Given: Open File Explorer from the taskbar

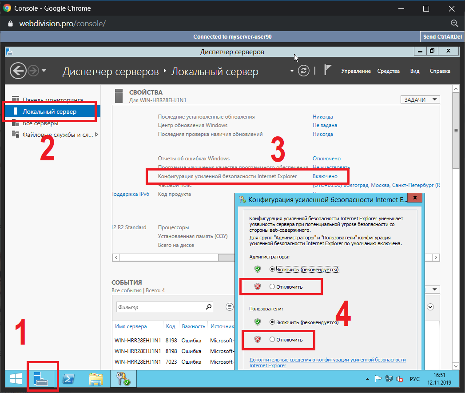Looking at the screenshot, I should 96,379.
